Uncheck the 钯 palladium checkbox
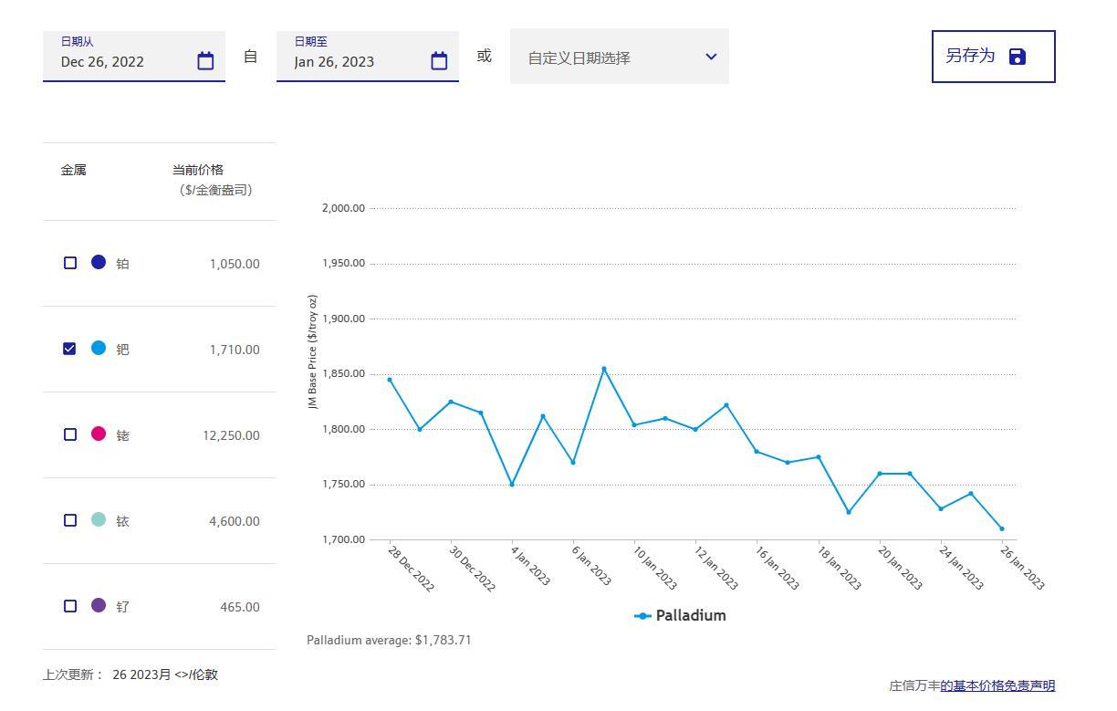The width and height of the screenshot is (1117, 711). click(x=70, y=349)
